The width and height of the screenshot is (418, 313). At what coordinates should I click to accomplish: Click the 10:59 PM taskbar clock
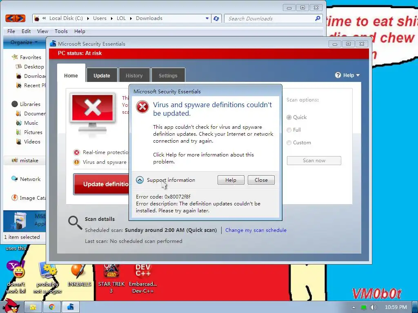coord(396,307)
